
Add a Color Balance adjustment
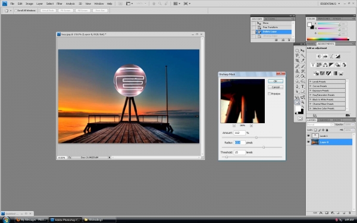pos(325,65)
